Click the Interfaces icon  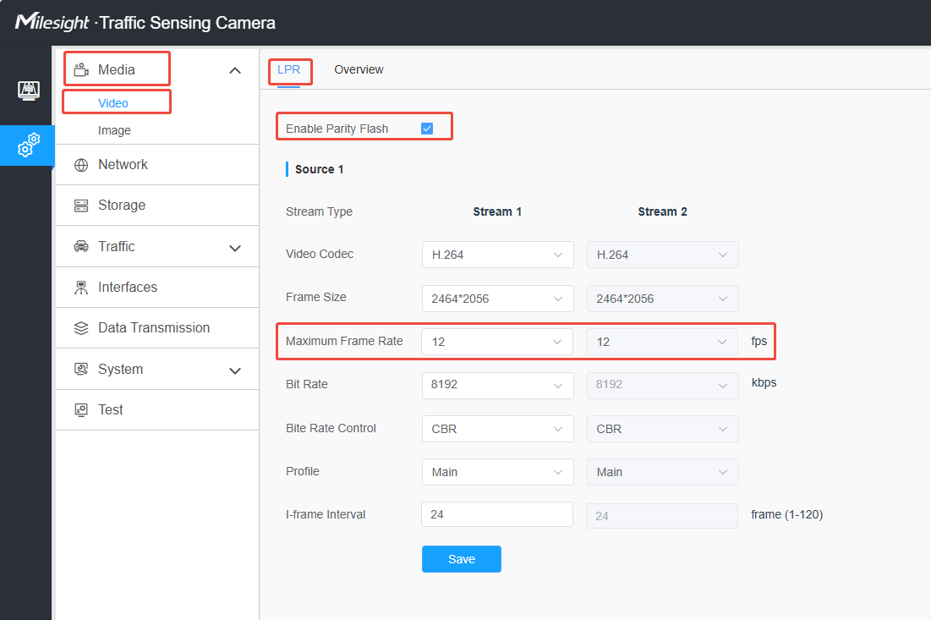(x=81, y=288)
